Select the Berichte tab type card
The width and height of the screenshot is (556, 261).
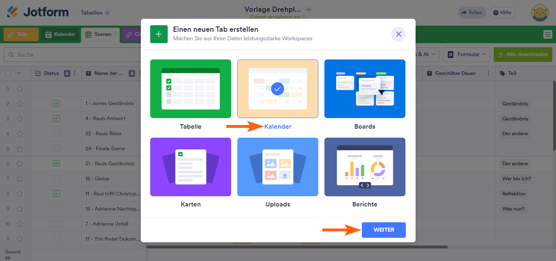coord(365,167)
